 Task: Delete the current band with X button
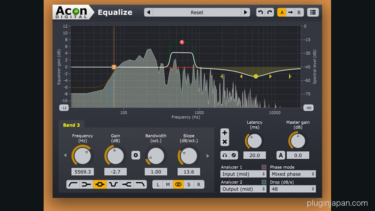(225, 142)
